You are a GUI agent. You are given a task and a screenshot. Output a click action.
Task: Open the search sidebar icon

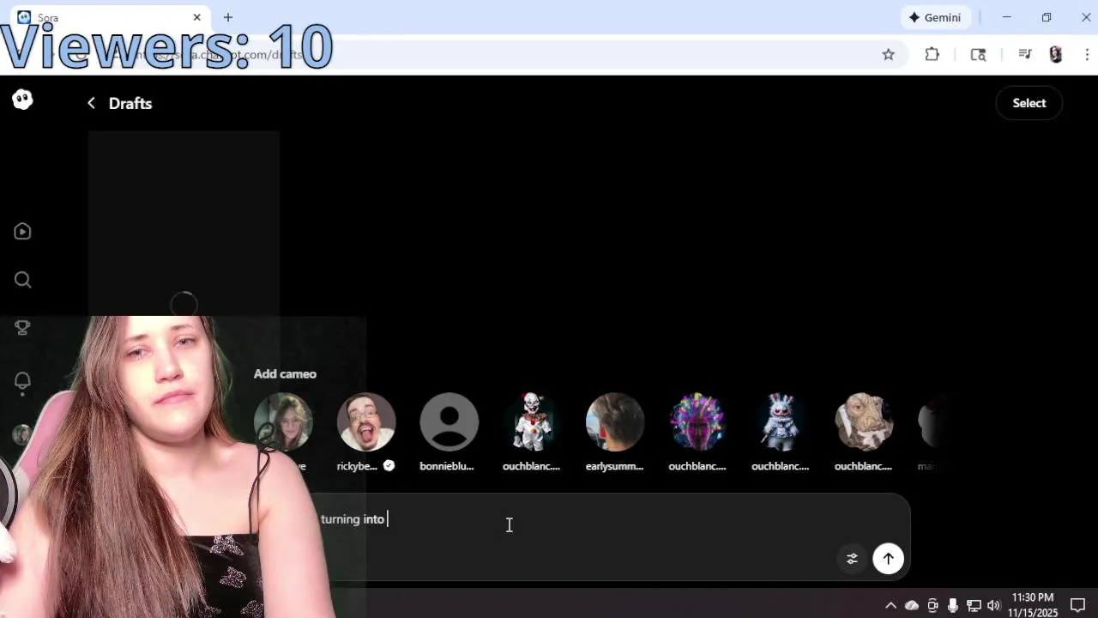tap(22, 280)
